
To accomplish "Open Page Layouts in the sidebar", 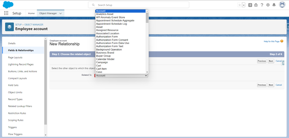I will pyautogui.click(x=15, y=57).
